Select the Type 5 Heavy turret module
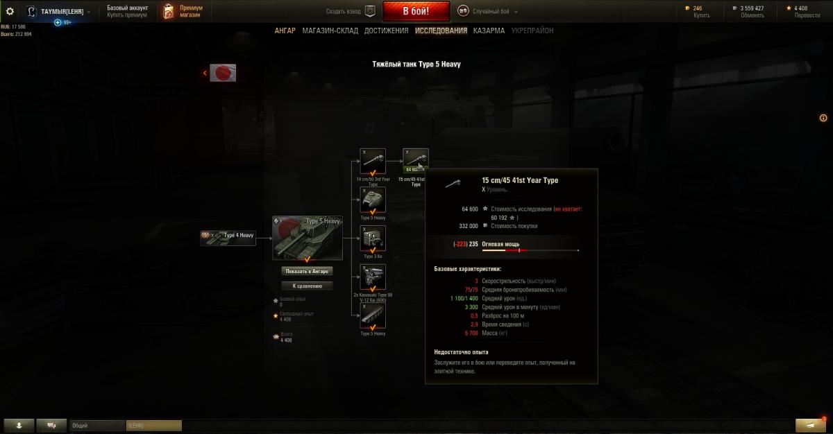This screenshot has height=434, width=833. coord(373,200)
